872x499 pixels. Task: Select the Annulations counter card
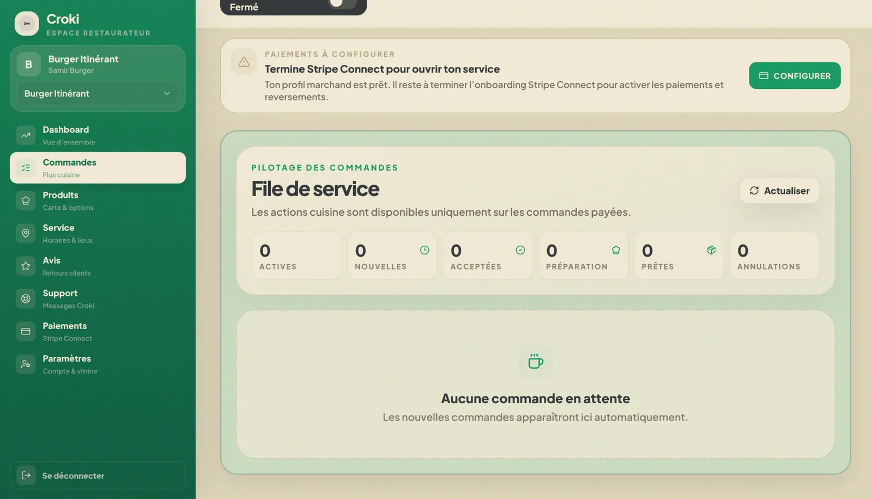click(774, 255)
